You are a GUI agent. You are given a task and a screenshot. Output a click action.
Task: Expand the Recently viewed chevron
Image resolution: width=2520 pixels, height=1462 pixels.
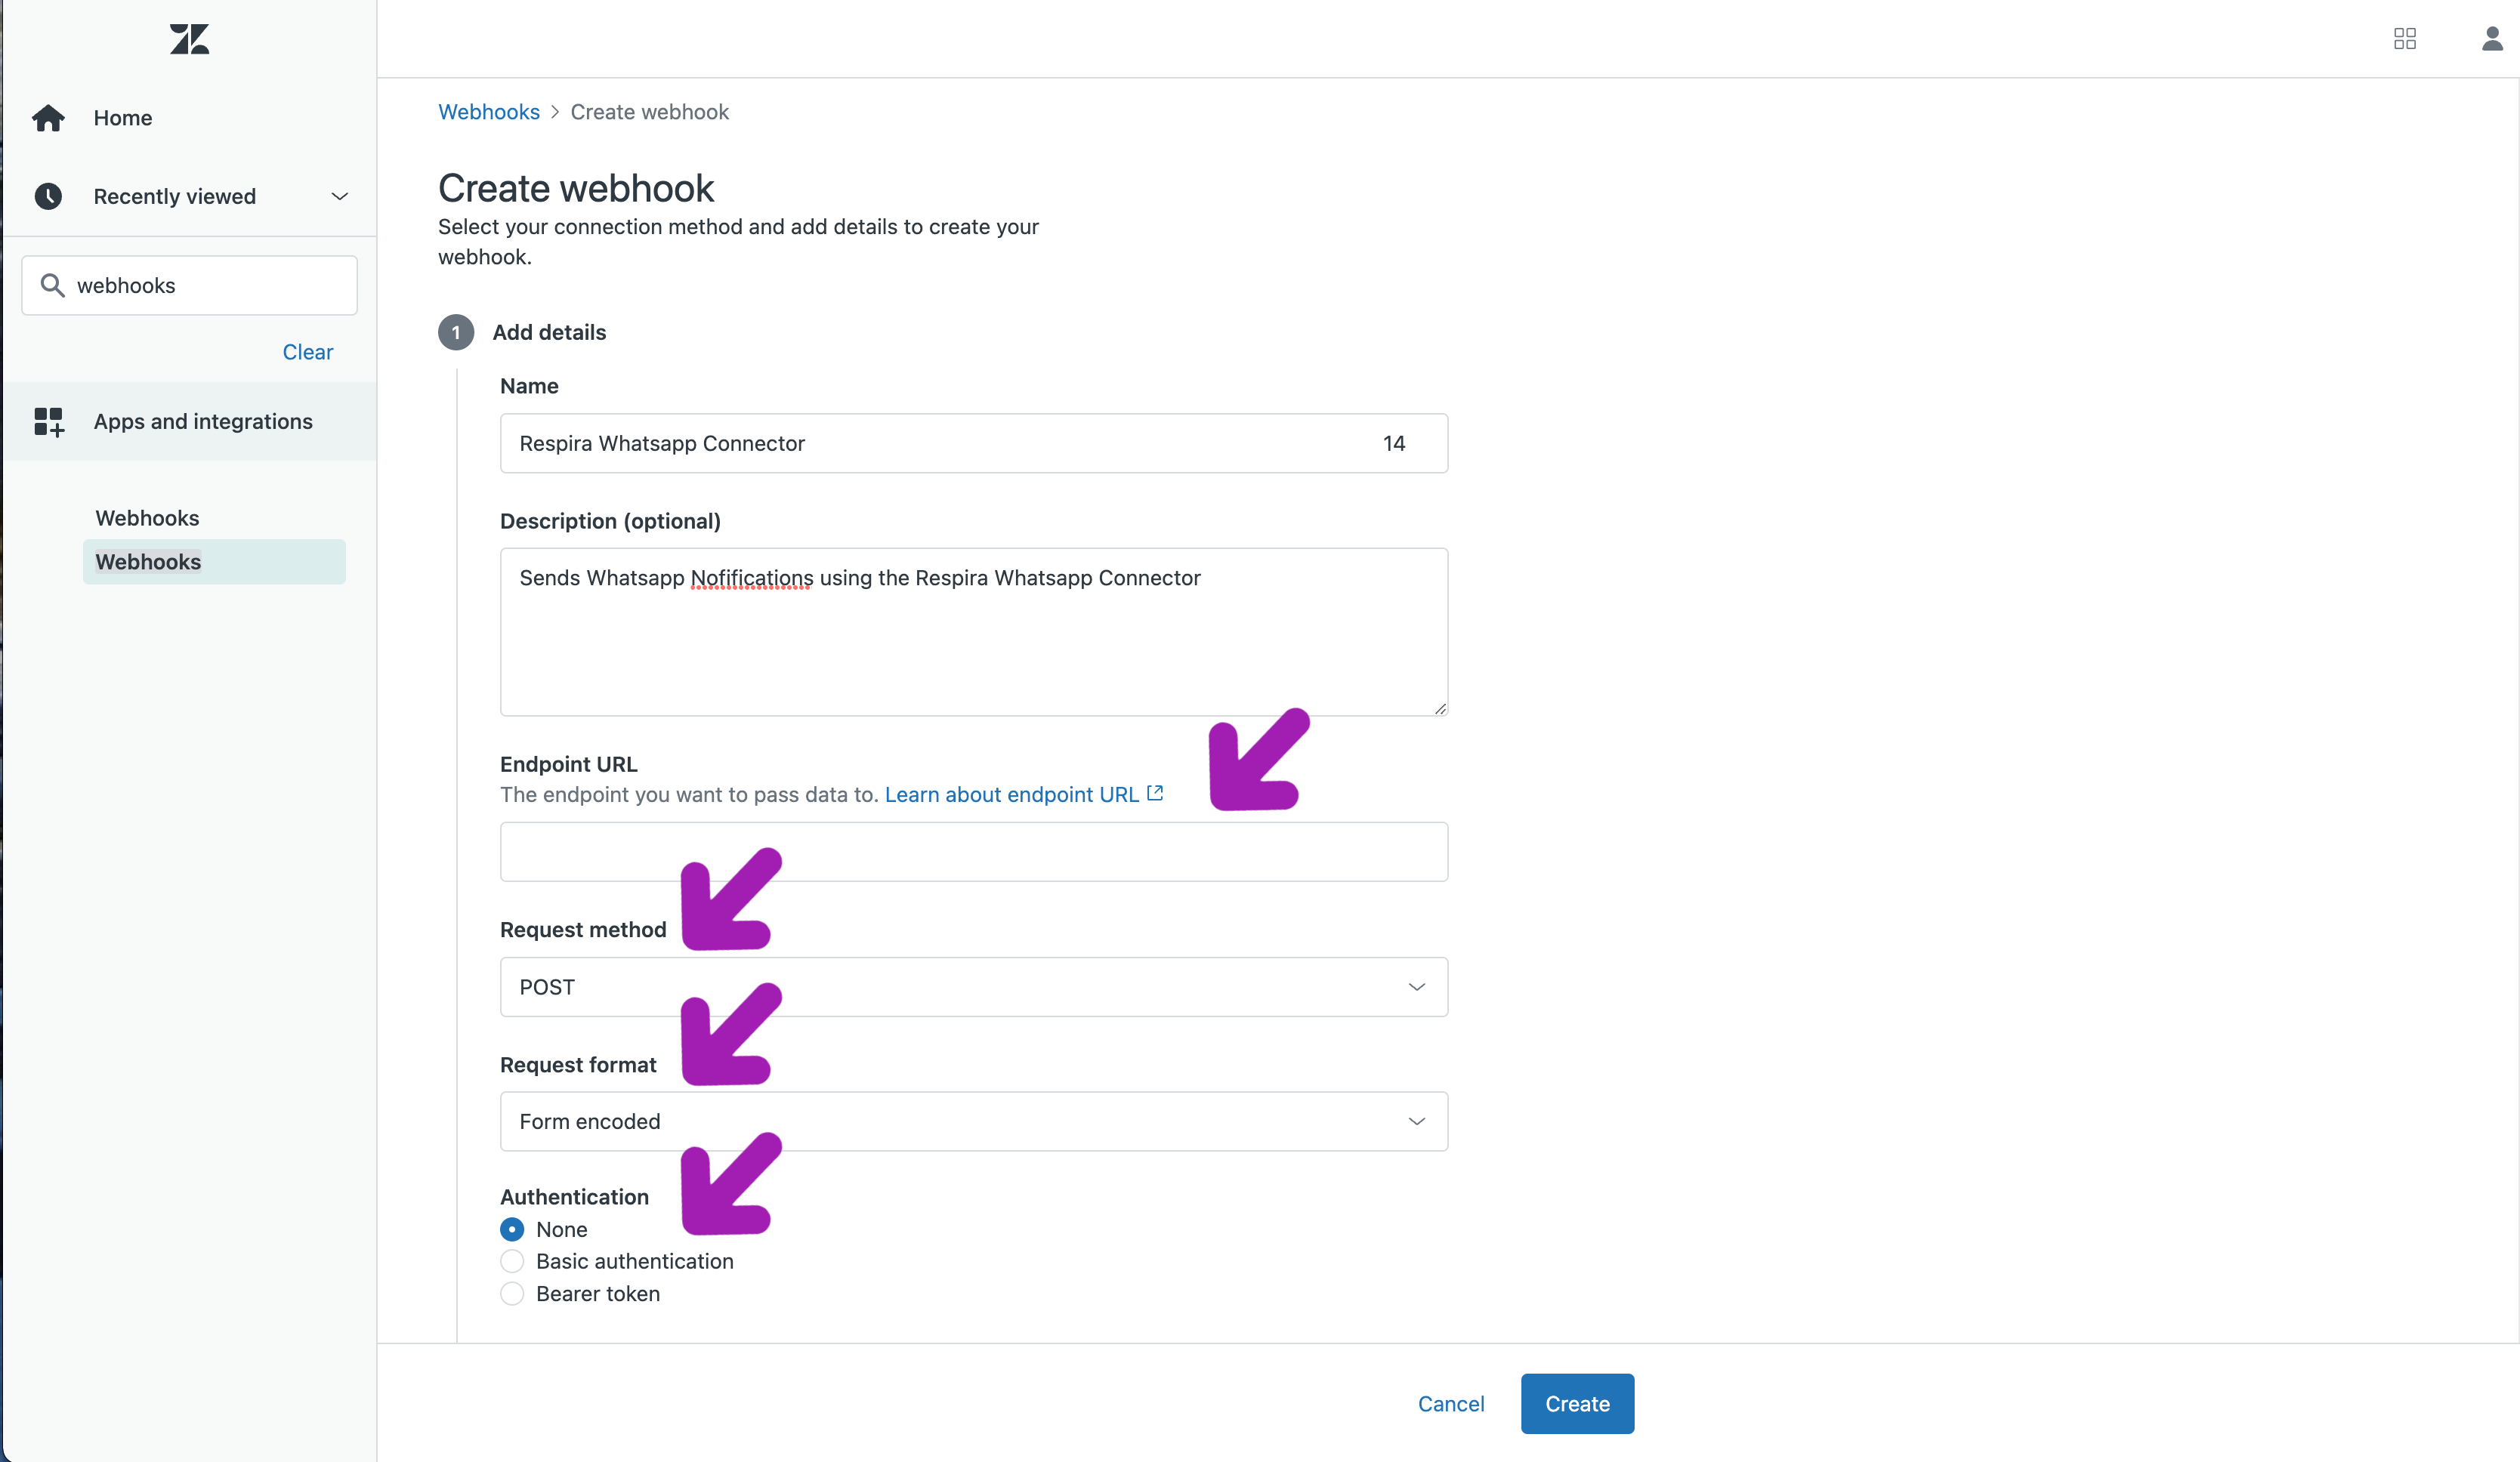click(340, 196)
